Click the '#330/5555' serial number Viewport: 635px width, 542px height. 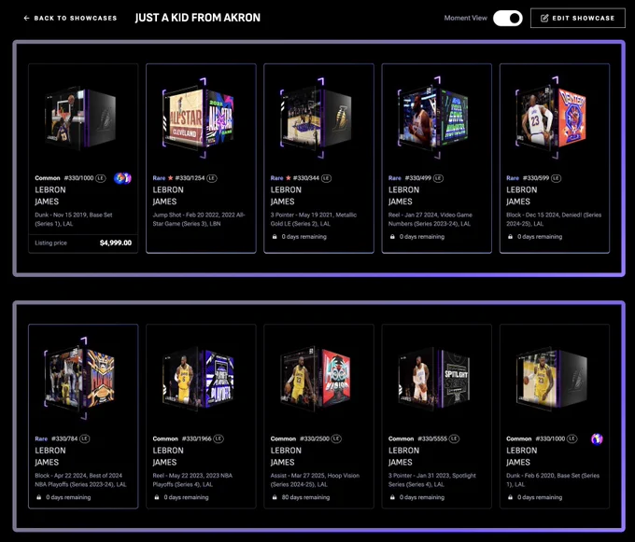(x=432, y=438)
